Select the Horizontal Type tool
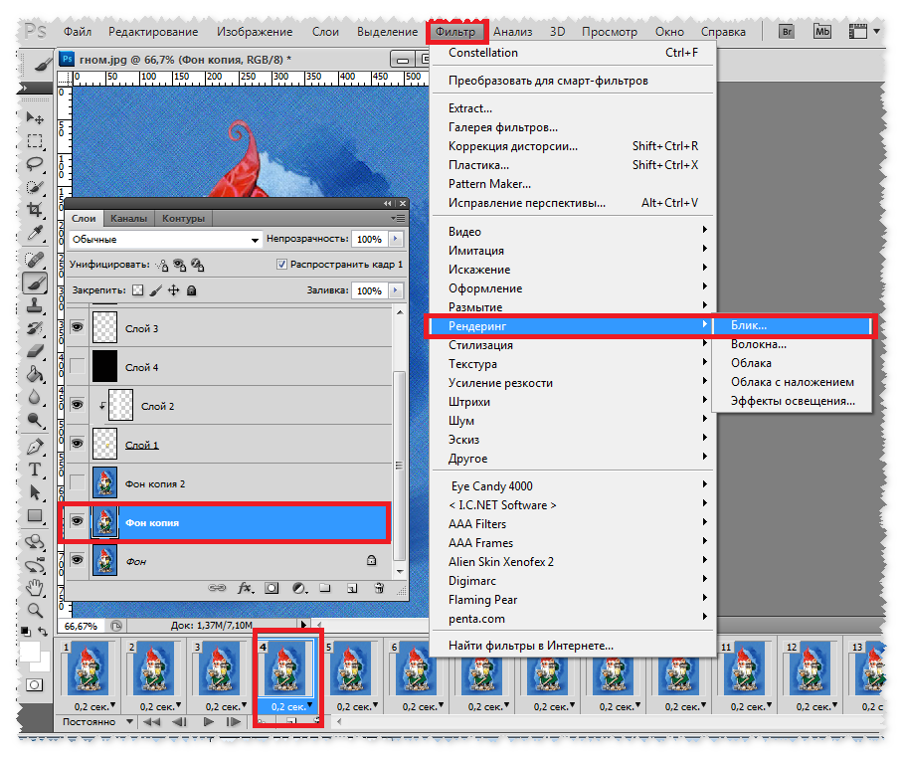 (35, 470)
